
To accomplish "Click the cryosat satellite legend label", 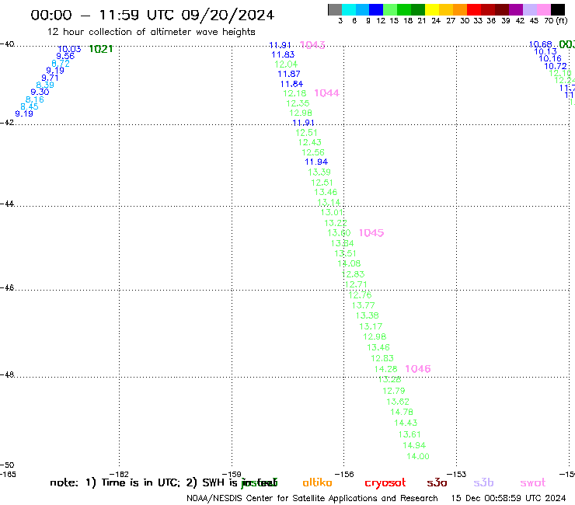I will click(x=385, y=483).
